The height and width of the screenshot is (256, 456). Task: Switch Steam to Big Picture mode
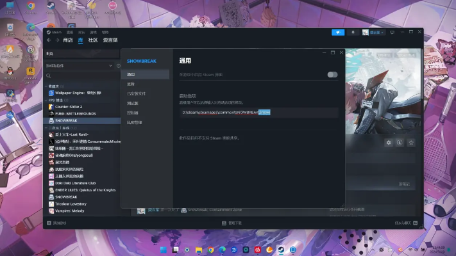pos(392,32)
